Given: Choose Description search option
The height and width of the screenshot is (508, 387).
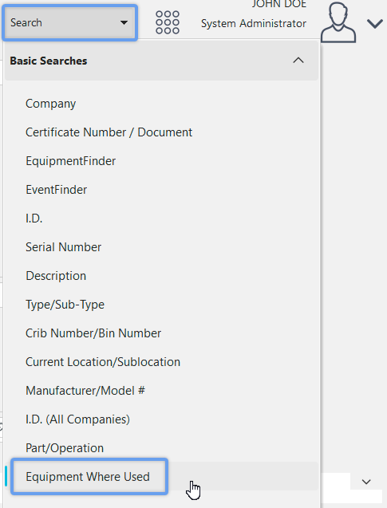Looking at the screenshot, I should pyautogui.click(x=56, y=276).
